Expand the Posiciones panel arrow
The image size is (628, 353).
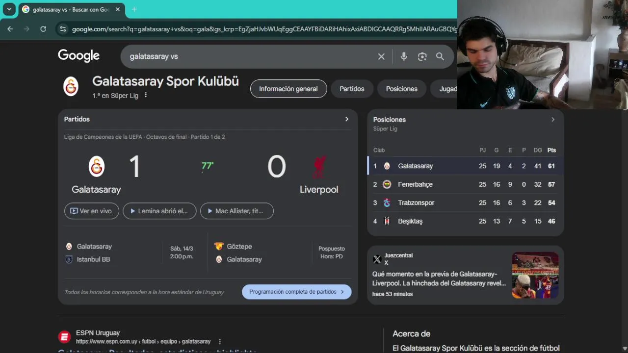click(x=553, y=120)
